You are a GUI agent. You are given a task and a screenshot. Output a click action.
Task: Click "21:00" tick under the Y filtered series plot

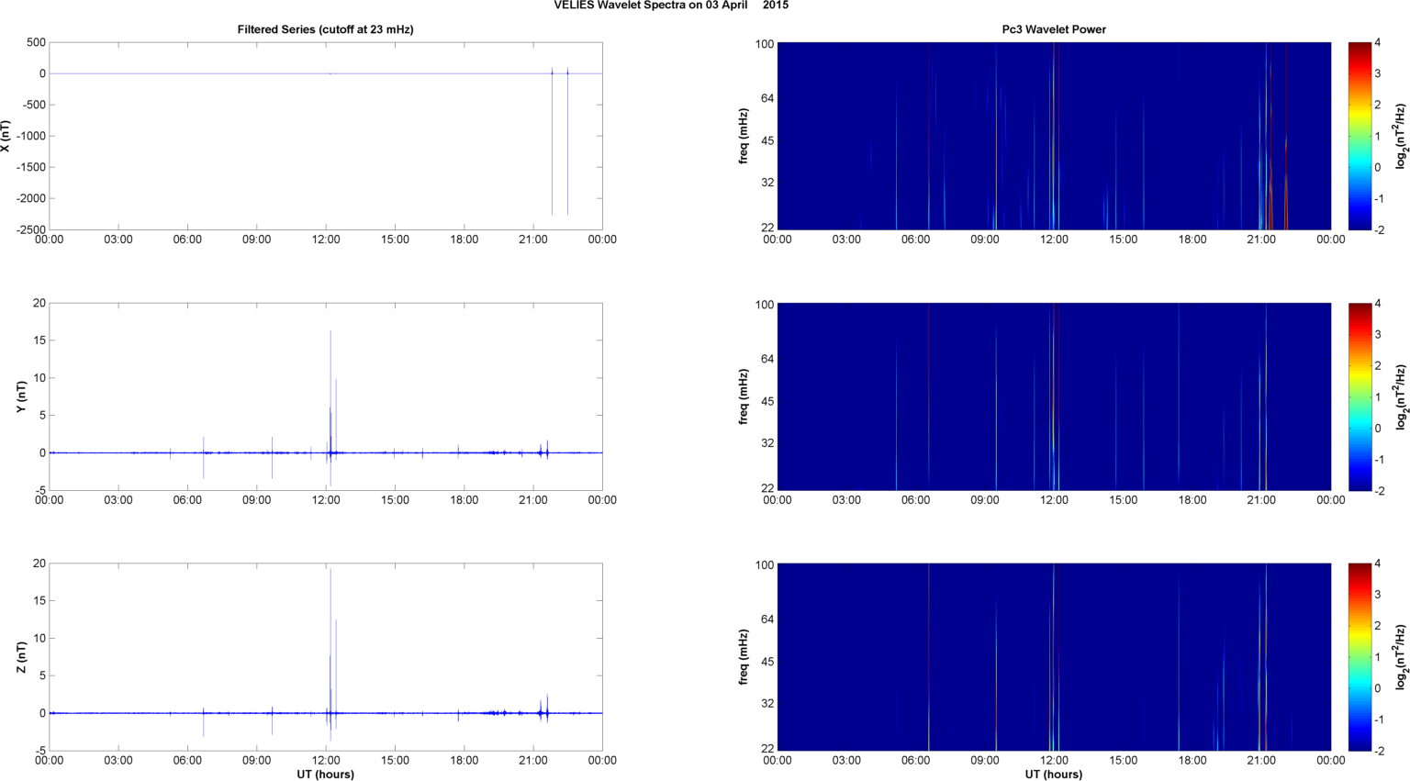coord(533,500)
